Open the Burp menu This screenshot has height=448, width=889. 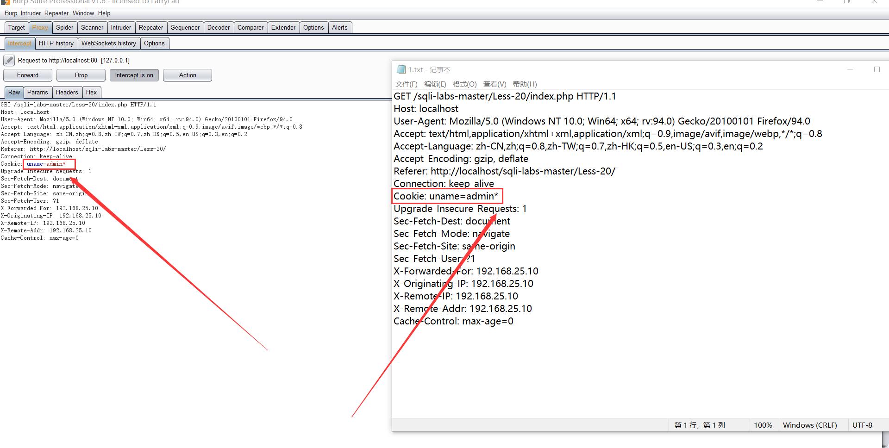(x=11, y=13)
